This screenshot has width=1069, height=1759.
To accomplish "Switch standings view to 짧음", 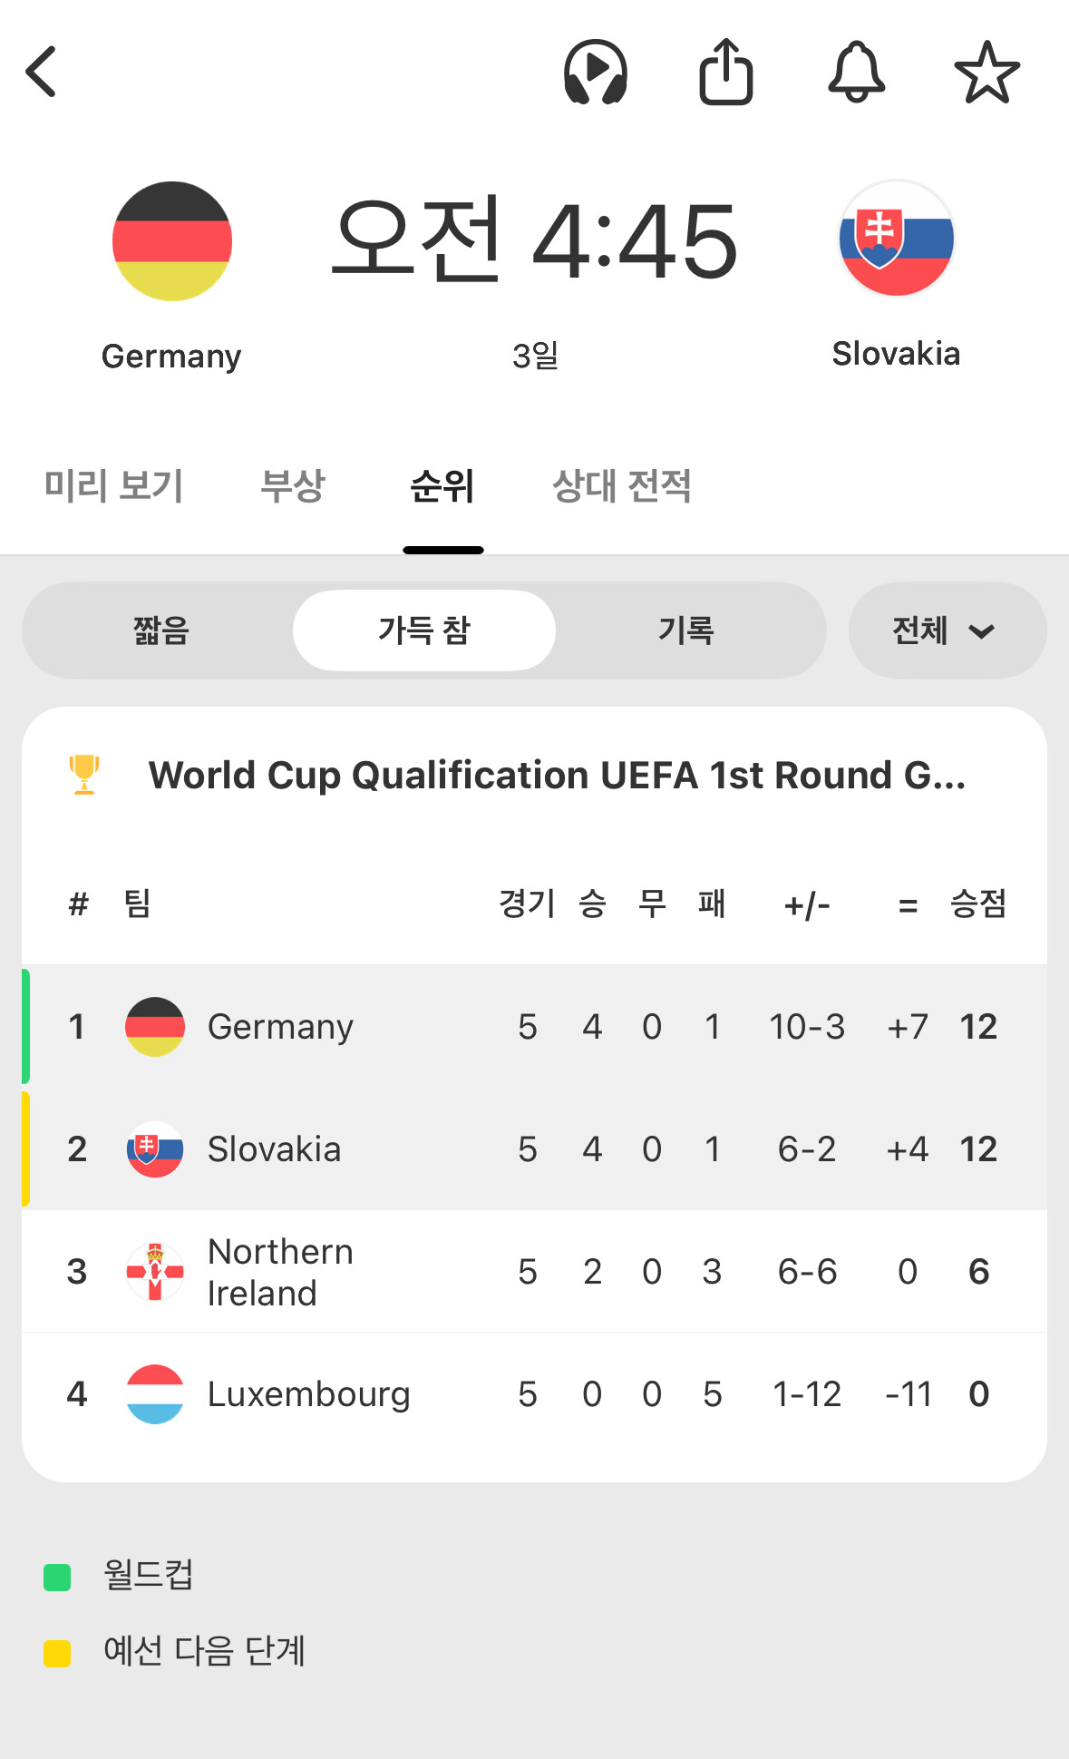I will tap(160, 630).
